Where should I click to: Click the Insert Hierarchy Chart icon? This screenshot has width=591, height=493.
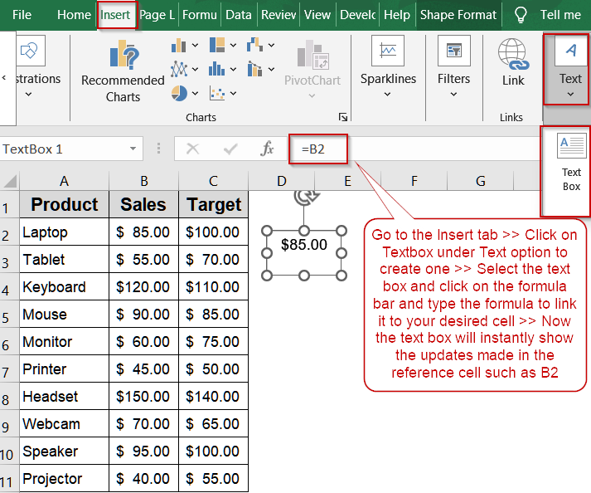click(218, 46)
